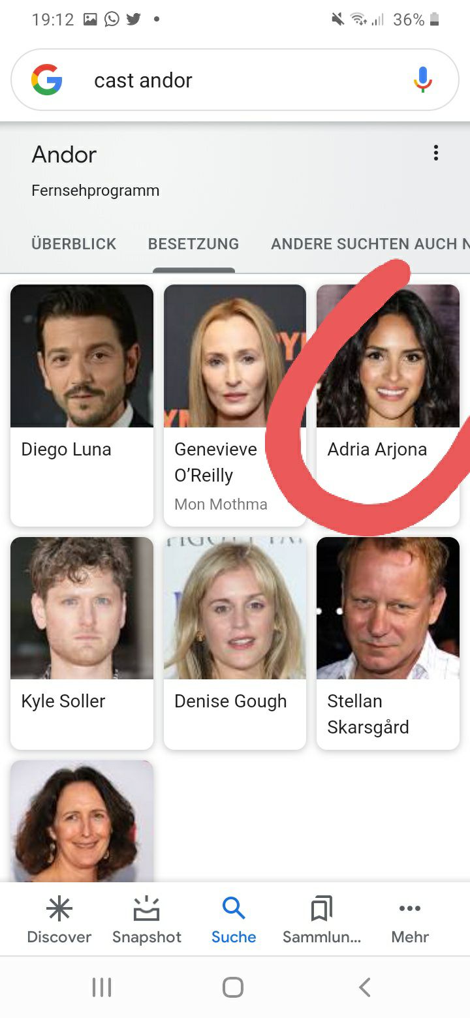
Task: Tap the Android home button
Action: 233,987
